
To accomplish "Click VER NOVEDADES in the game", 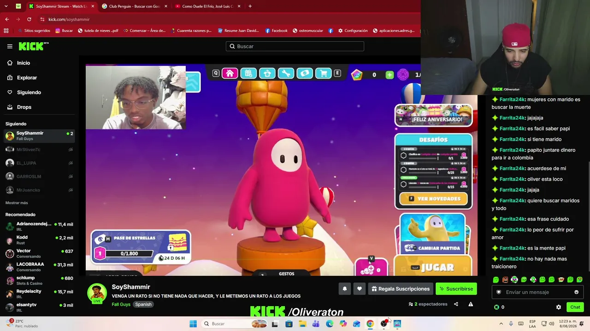I will [x=433, y=199].
